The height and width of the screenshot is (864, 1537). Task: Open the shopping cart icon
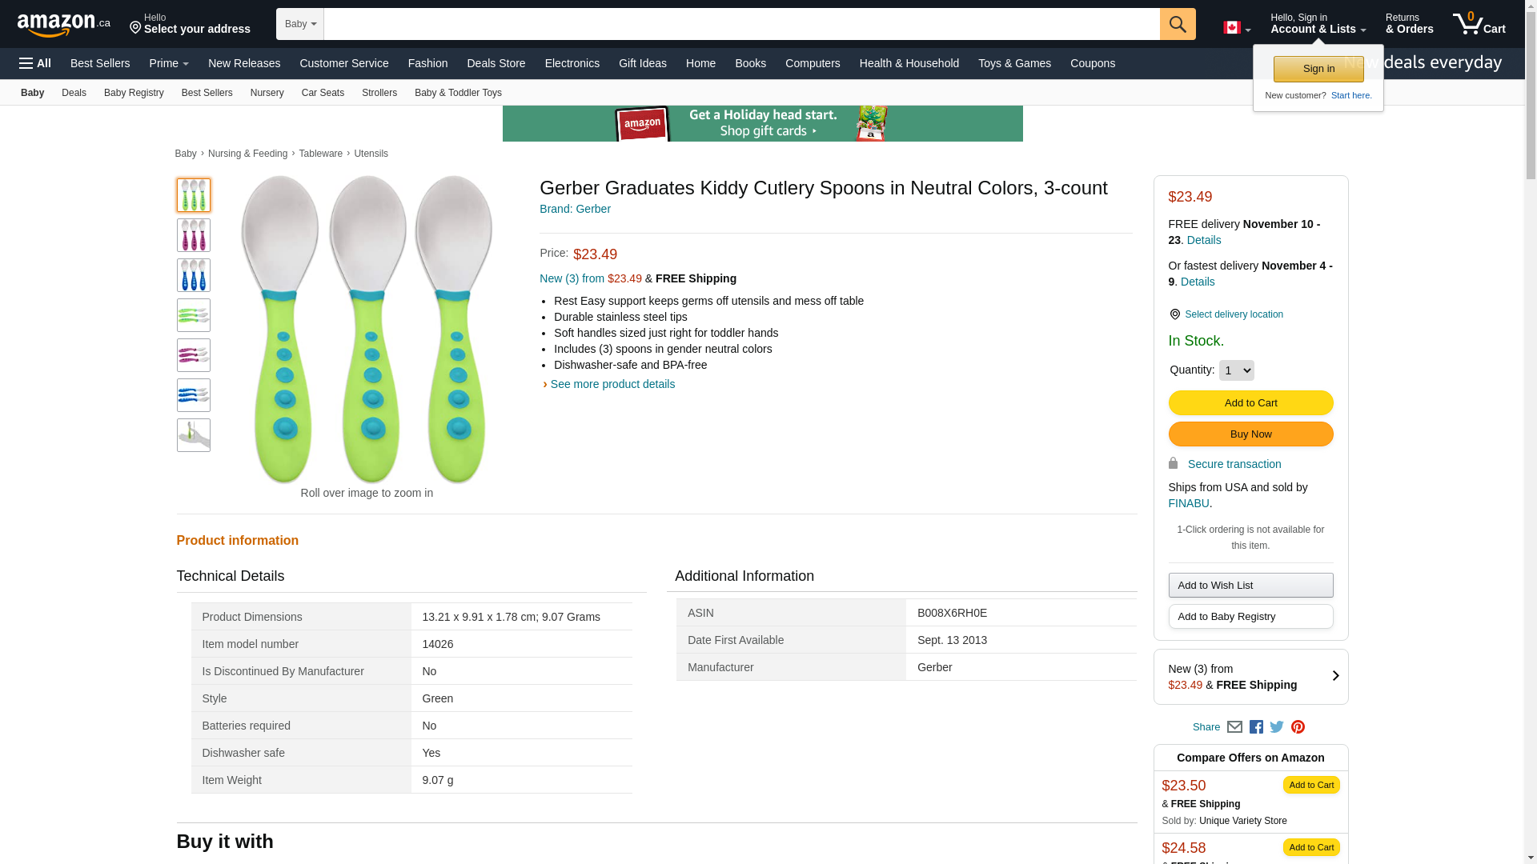(1479, 24)
